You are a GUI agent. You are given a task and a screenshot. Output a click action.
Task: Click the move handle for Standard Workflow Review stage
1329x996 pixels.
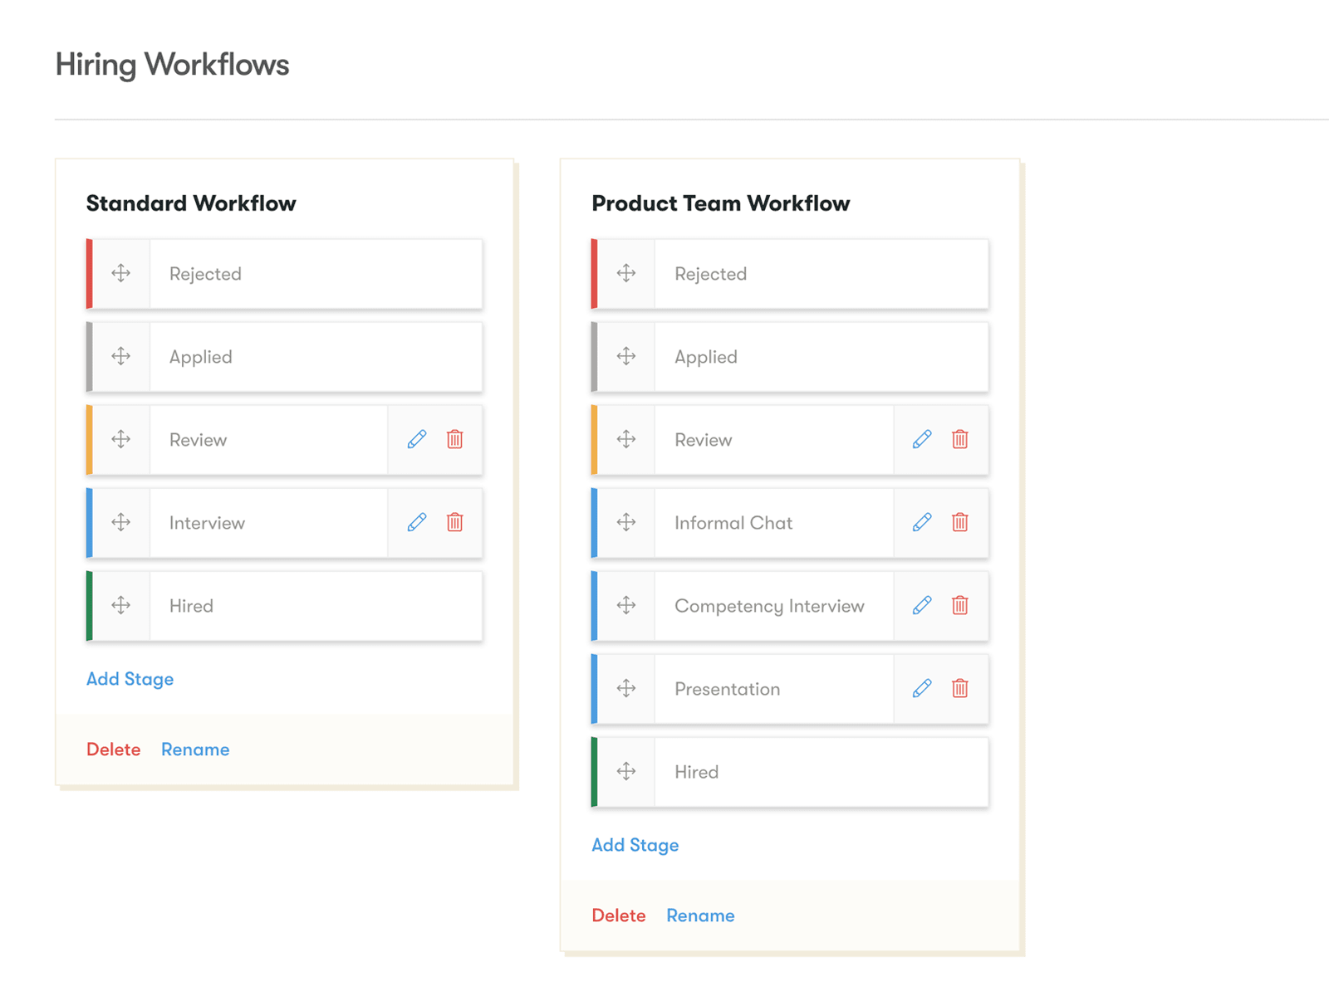[x=121, y=439]
